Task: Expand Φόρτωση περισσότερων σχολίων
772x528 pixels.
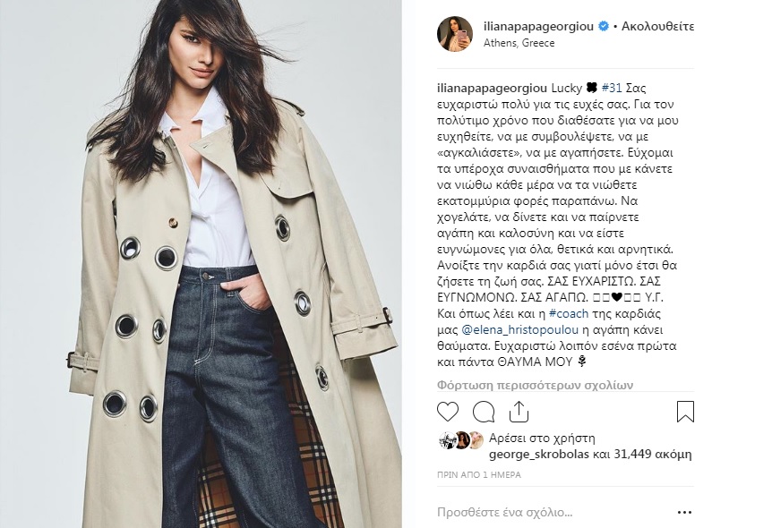Action: point(536,385)
